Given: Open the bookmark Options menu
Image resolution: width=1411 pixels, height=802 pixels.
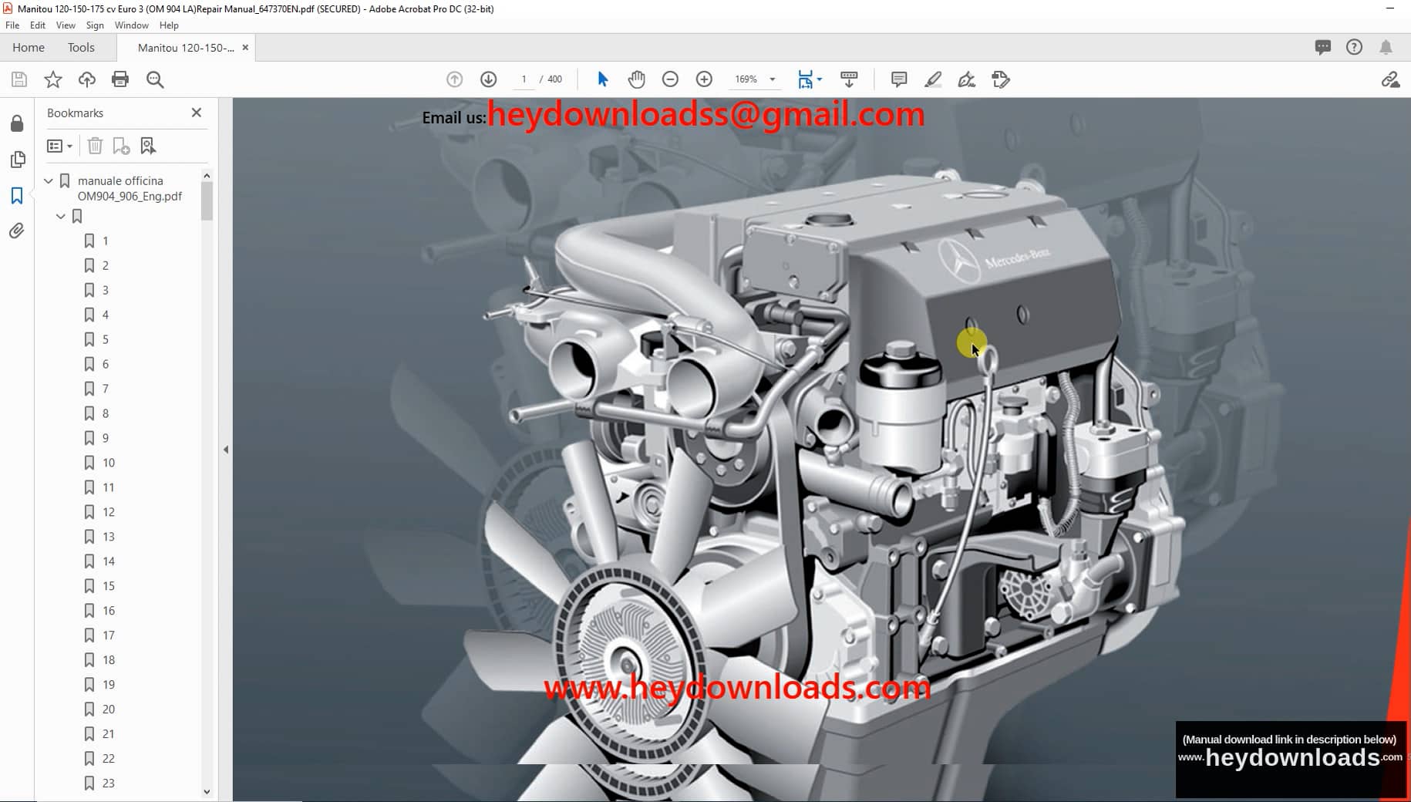Looking at the screenshot, I should [x=59, y=145].
